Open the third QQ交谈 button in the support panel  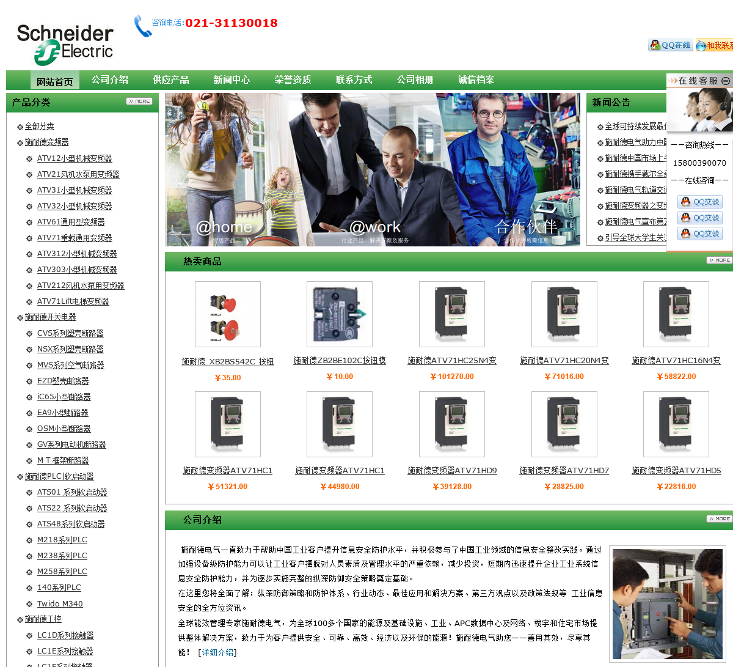tap(700, 234)
